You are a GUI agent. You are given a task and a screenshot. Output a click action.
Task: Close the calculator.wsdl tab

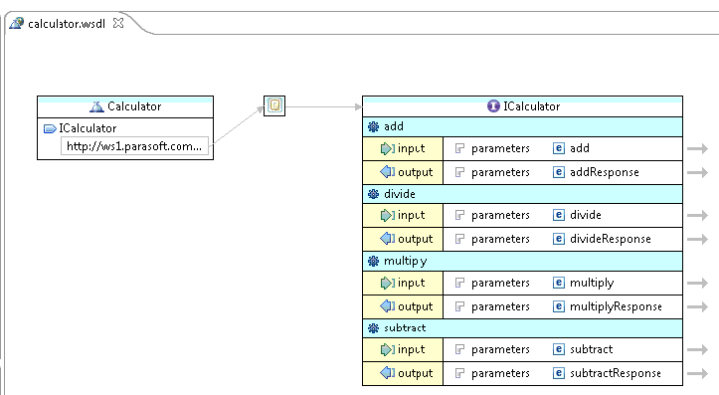pos(118,23)
